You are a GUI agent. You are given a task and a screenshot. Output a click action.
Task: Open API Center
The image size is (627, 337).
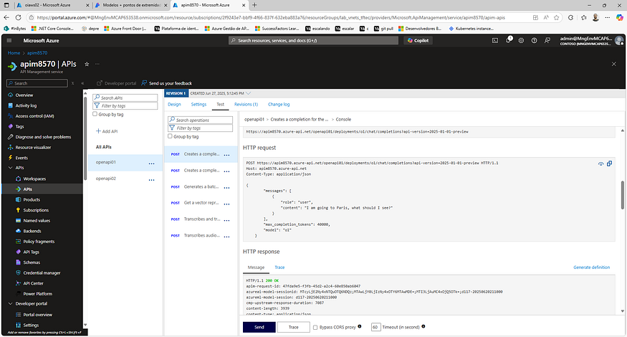pyautogui.click(x=33, y=283)
